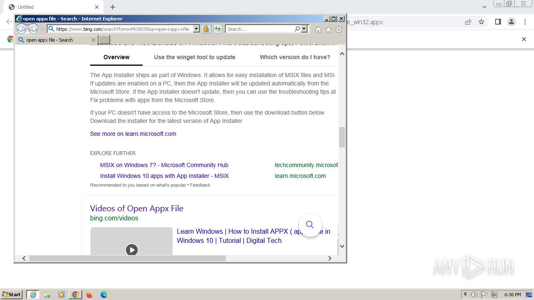Open volume control in system tray

(474, 295)
